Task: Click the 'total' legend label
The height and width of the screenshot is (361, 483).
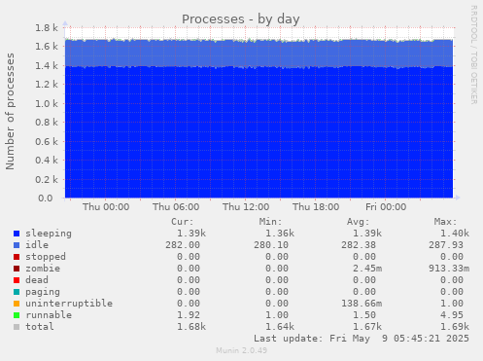Action: pyautogui.click(x=40, y=327)
